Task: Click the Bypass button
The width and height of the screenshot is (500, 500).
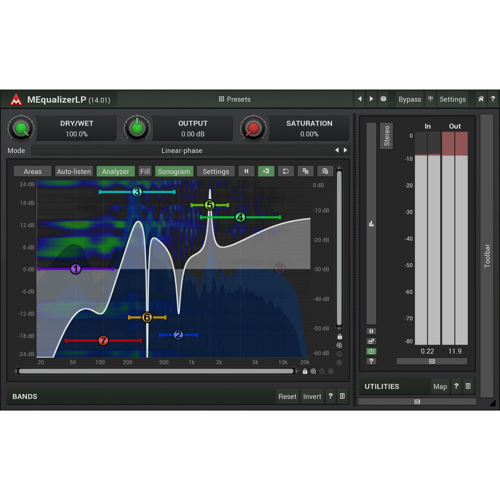Action: coord(410,99)
